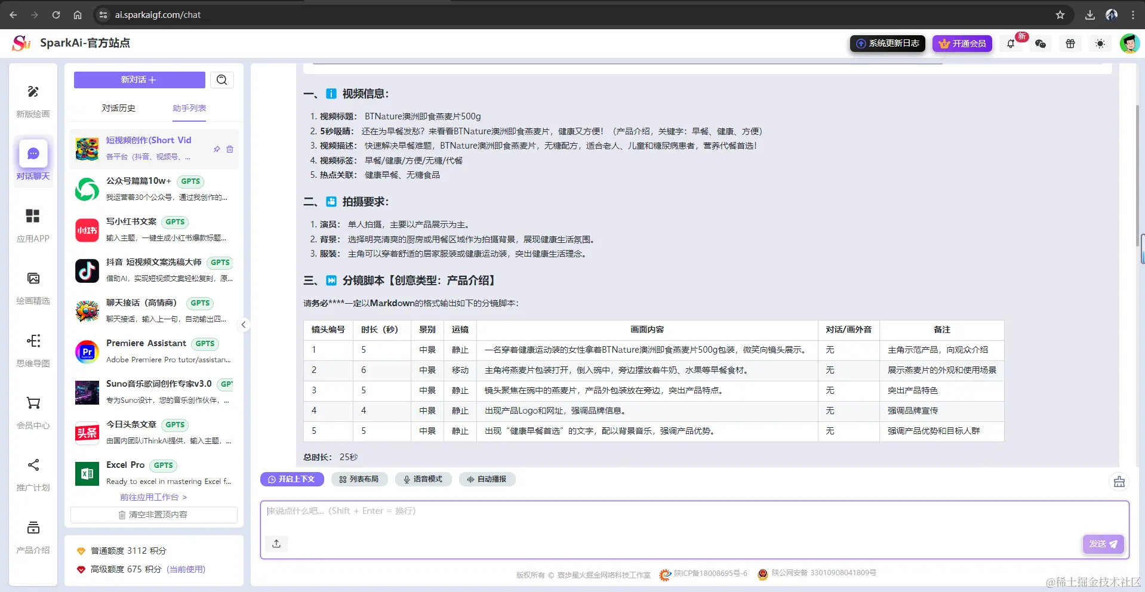Open the 推广计划 promotion section

coord(32,473)
